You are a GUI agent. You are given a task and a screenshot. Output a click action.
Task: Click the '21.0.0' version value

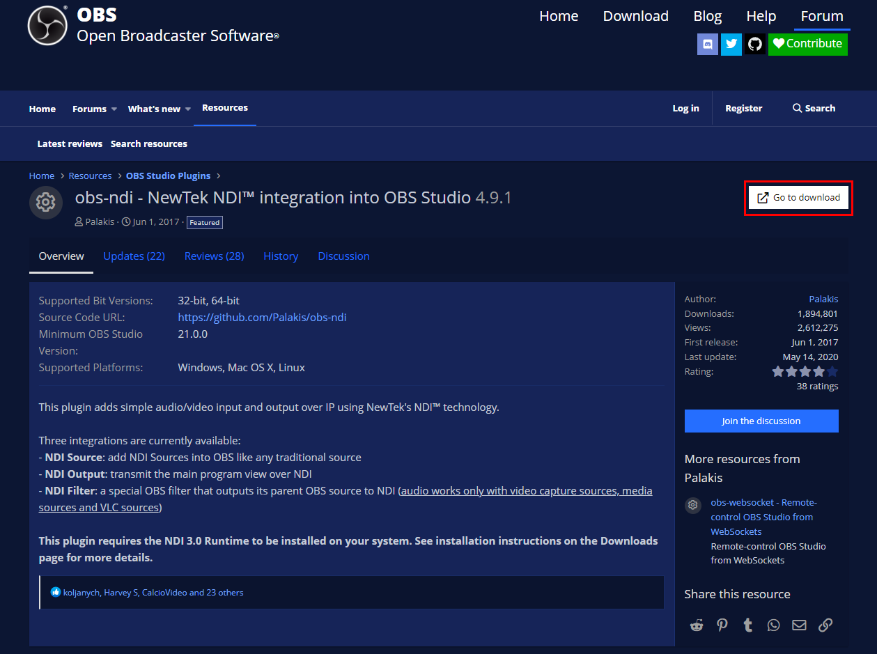(x=192, y=334)
